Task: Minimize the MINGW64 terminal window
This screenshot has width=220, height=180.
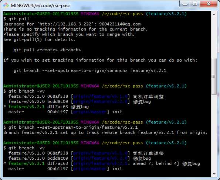Action: [185, 4]
